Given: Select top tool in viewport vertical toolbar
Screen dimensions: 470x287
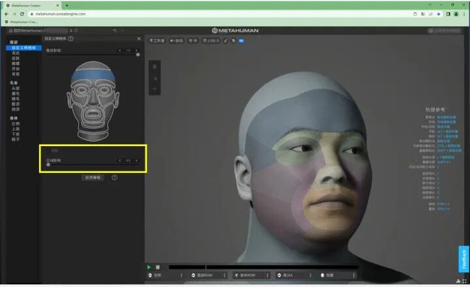Looking at the screenshot, I should point(155,67).
